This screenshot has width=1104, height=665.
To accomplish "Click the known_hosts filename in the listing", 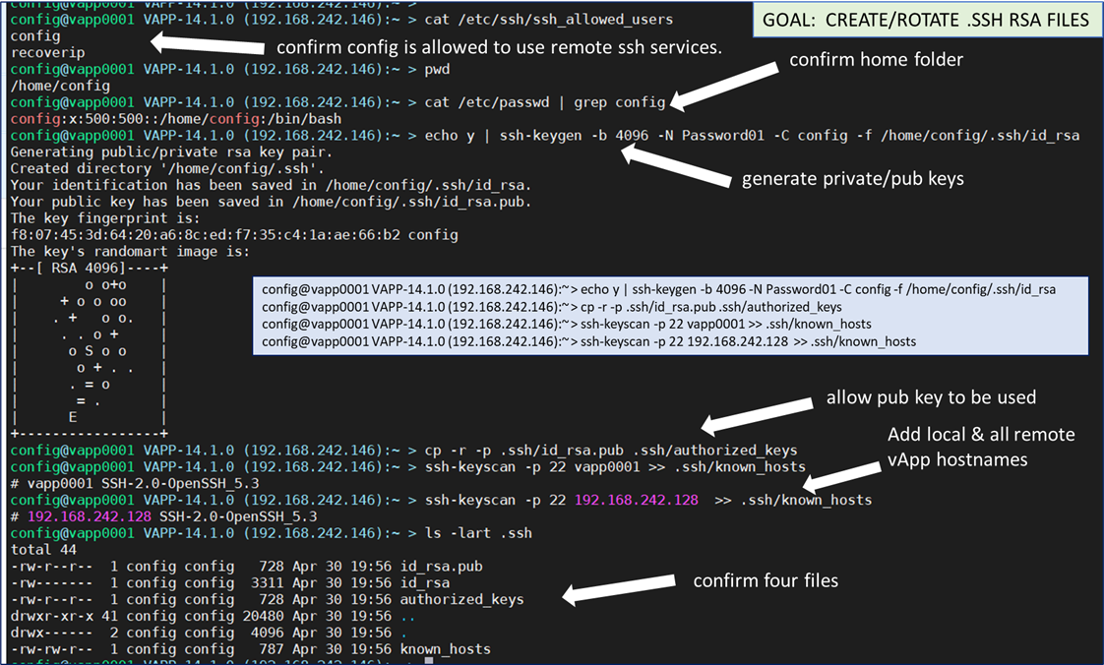I will point(445,649).
